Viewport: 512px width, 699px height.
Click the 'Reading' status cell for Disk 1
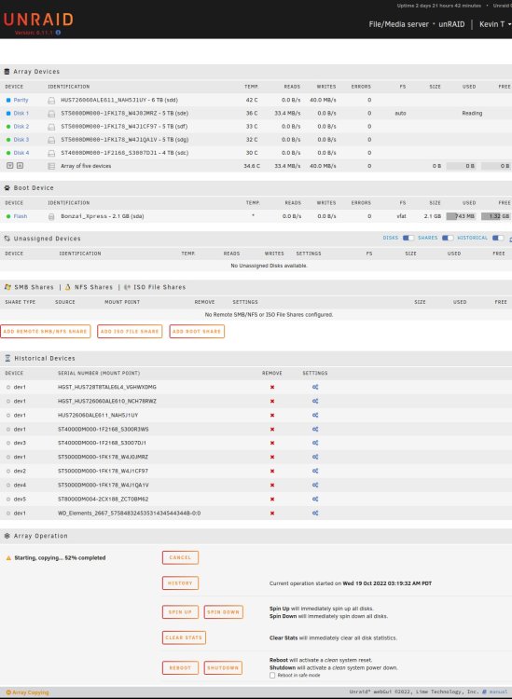coord(472,113)
